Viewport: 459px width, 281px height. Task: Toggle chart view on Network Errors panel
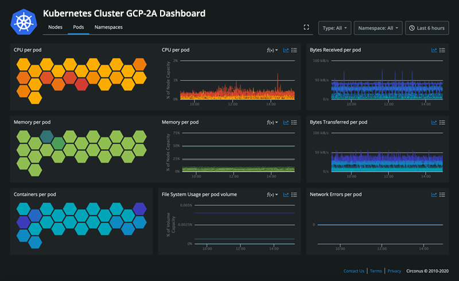(x=434, y=195)
